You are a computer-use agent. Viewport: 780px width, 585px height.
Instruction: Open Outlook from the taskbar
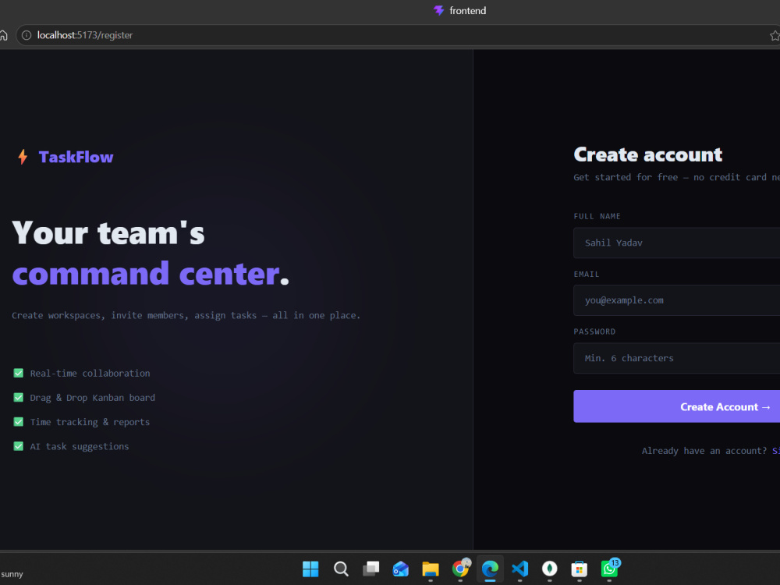400,569
